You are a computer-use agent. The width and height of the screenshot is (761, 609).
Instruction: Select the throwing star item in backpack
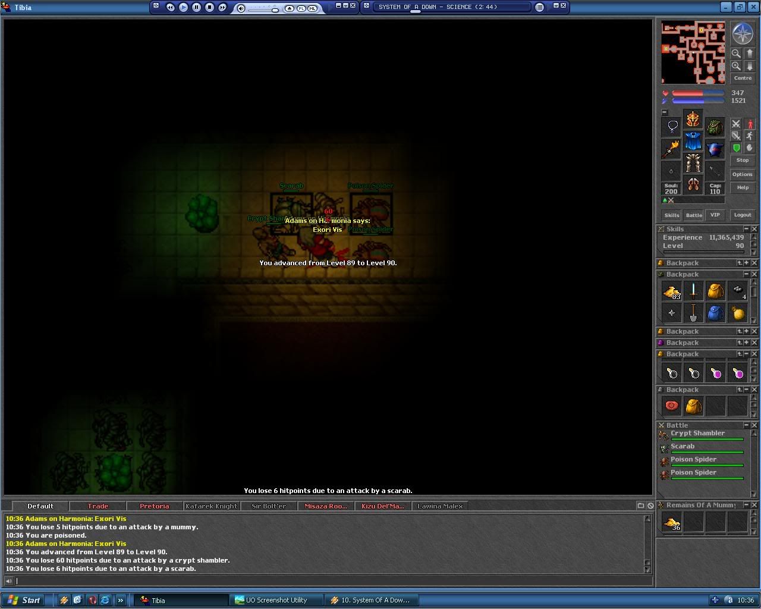tap(672, 313)
